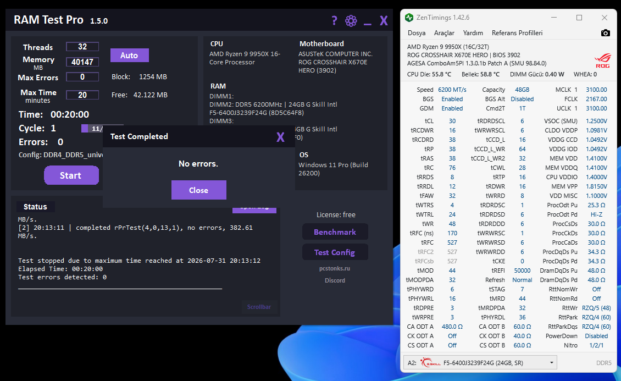The width and height of the screenshot is (621, 381).
Task: Click the tCL value 30
Action: (452, 121)
